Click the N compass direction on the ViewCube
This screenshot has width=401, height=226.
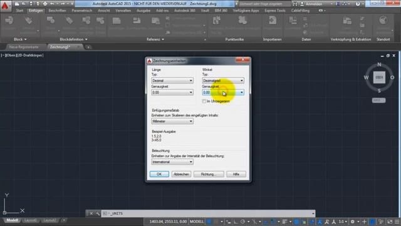click(379, 65)
